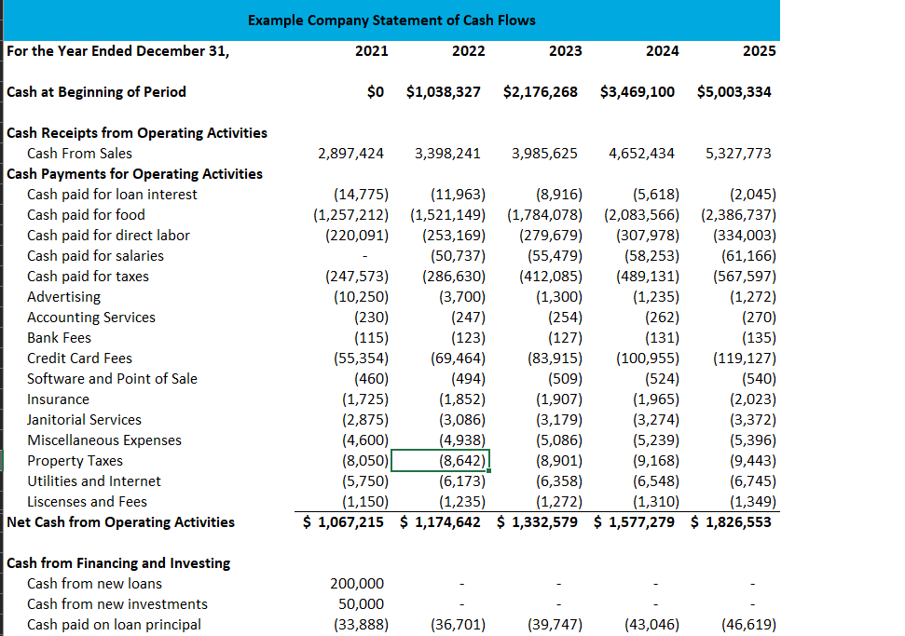Screen dimensions: 905x636
Task: Select the (1,784,078) food cost cell
Action: click(545, 214)
